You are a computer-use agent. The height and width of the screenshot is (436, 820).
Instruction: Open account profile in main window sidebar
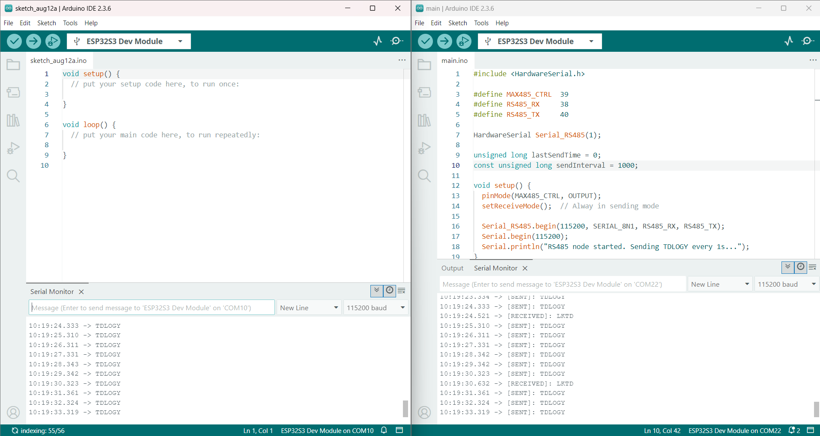tap(424, 412)
